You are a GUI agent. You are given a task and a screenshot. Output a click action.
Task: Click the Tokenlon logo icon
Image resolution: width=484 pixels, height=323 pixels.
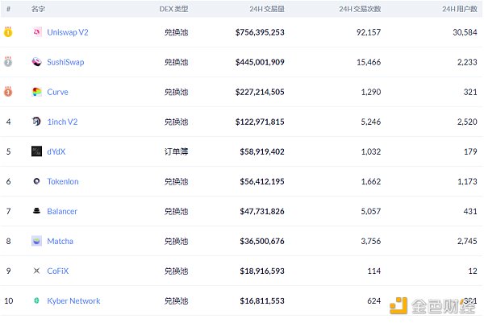coord(37,181)
